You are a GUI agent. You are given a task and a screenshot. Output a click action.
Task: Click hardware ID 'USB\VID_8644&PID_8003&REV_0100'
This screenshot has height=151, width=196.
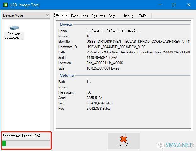[116, 47]
